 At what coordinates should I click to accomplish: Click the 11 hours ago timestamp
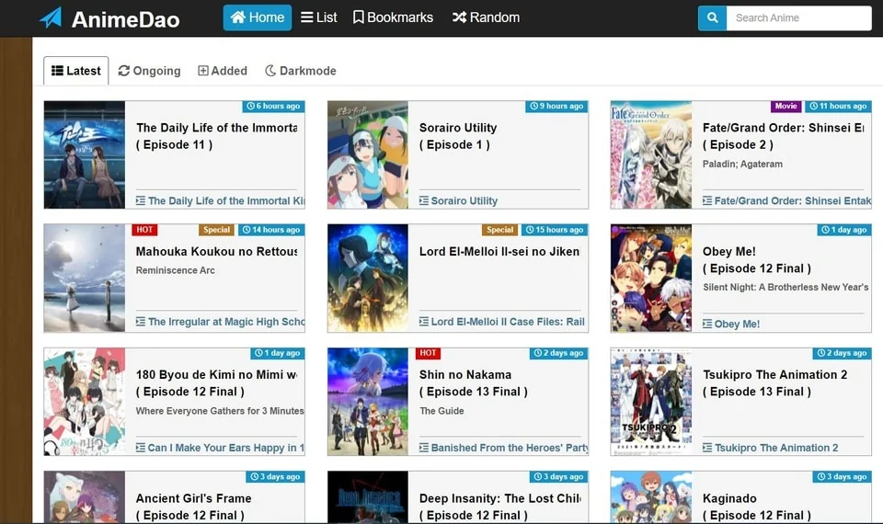coord(838,107)
